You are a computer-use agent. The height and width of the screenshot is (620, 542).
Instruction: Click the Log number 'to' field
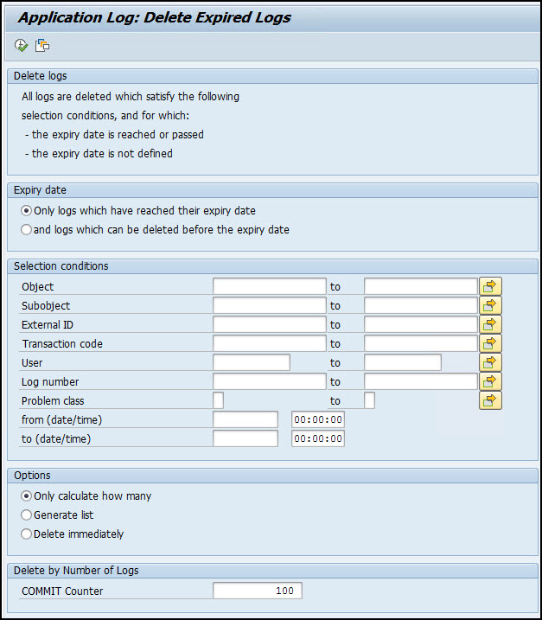[x=421, y=381]
